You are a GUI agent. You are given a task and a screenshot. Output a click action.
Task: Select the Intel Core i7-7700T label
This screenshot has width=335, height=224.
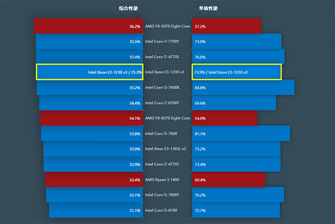pyautogui.click(x=162, y=42)
